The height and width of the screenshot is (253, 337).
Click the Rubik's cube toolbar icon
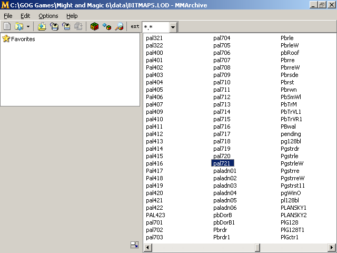[x=94, y=26]
